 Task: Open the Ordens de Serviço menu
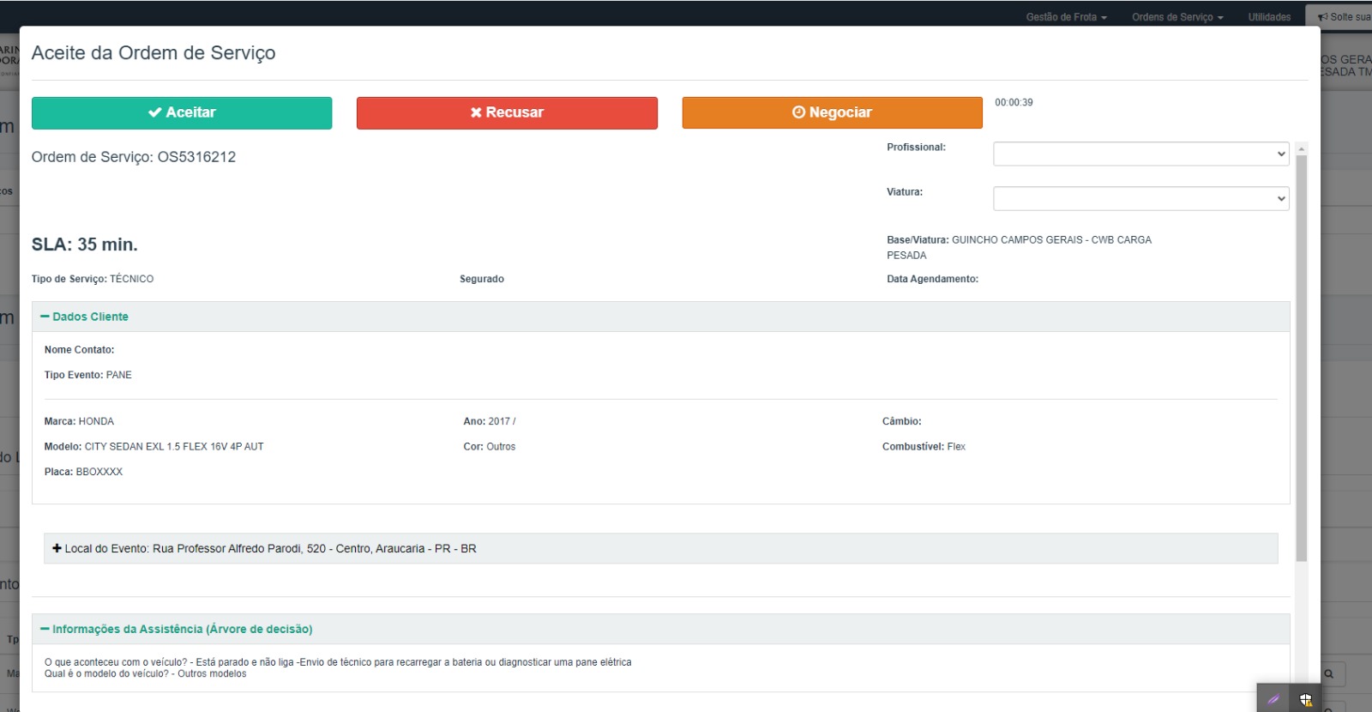tap(1176, 17)
